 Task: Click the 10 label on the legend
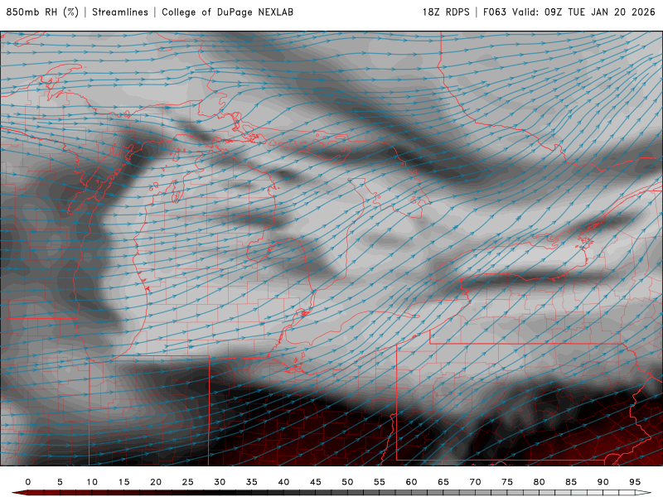point(92,482)
